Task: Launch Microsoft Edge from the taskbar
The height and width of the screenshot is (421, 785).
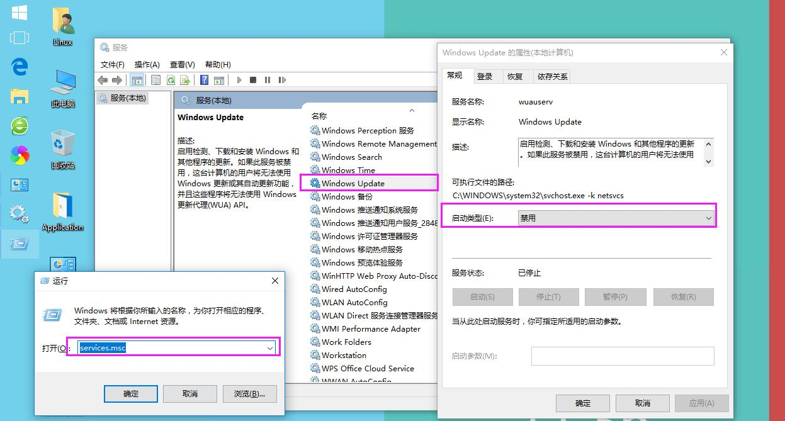Action: point(20,67)
